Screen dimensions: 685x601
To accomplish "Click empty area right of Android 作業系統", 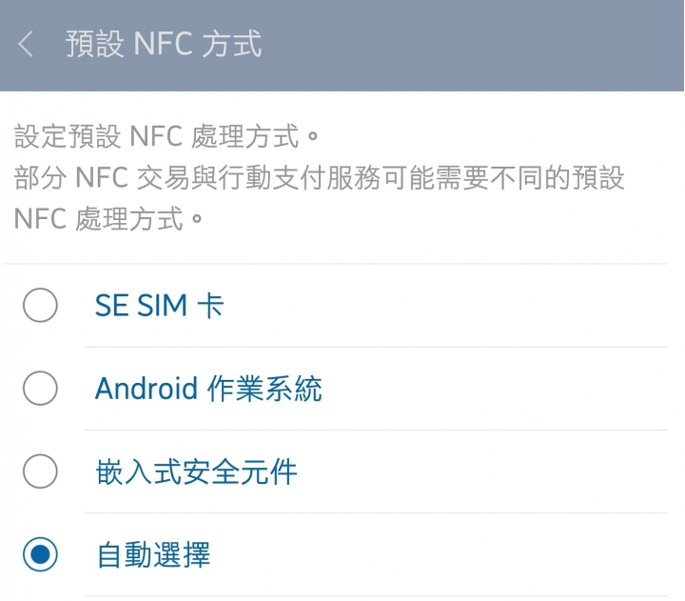I will 495,389.
